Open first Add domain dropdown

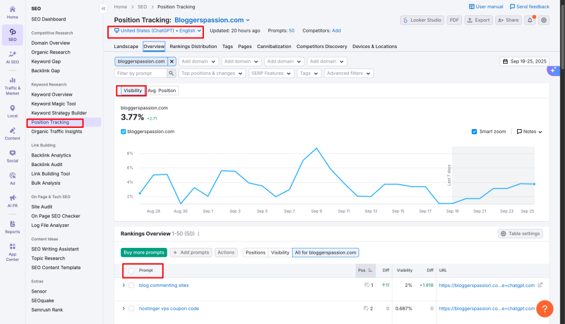[x=198, y=61]
